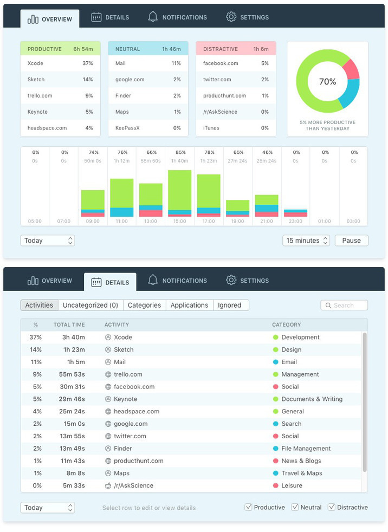Open the 15 minutes interval dropdown
The height and width of the screenshot is (532, 388).
[x=306, y=241]
